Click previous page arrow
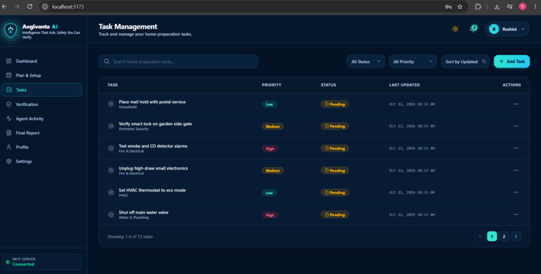Screen dimensions: 541x274 [x=480, y=236]
